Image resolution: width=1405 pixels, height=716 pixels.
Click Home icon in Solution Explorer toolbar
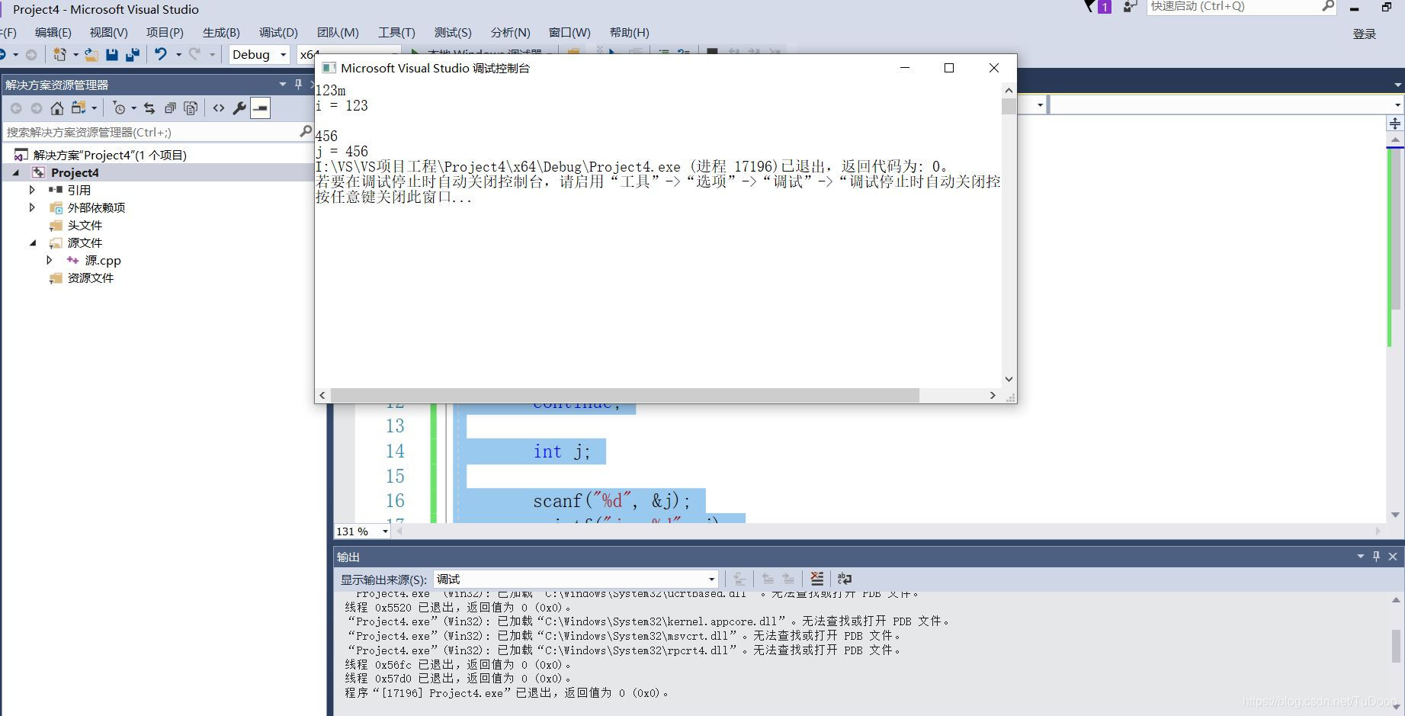pyautogui.click(x=57, y=108)
